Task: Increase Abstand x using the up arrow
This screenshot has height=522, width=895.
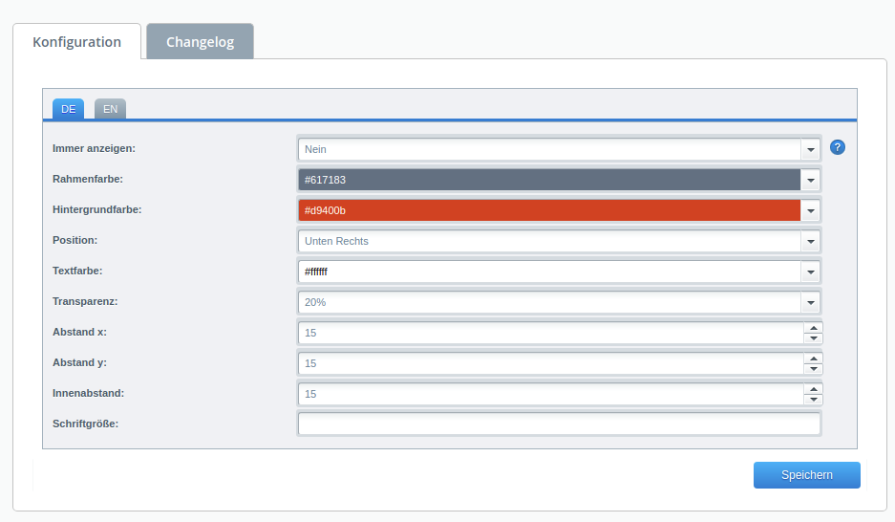Action: [x=813, y=328]
